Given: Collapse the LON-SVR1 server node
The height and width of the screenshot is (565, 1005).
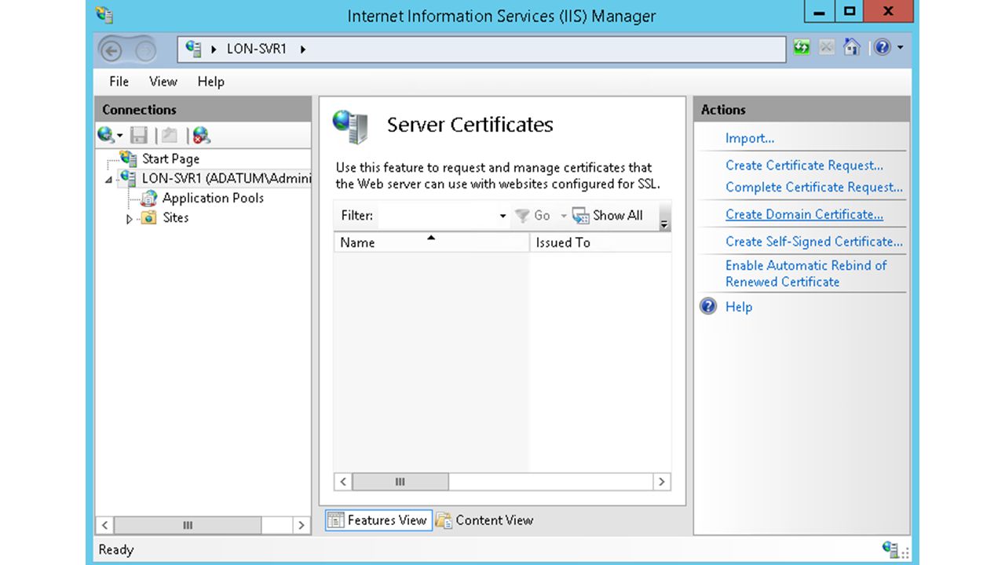Looking at the screenshot, I should 109,180.
